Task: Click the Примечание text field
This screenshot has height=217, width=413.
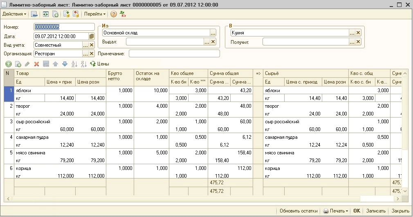Action: [174, 54]
